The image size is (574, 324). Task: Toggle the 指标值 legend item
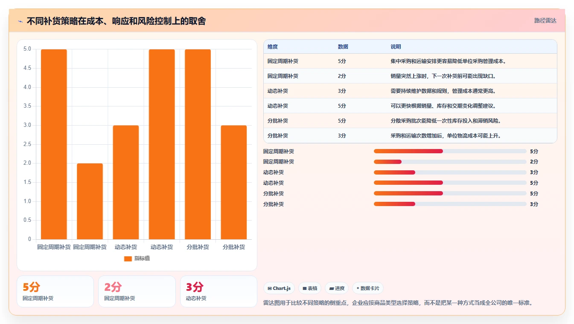(137, 258)
